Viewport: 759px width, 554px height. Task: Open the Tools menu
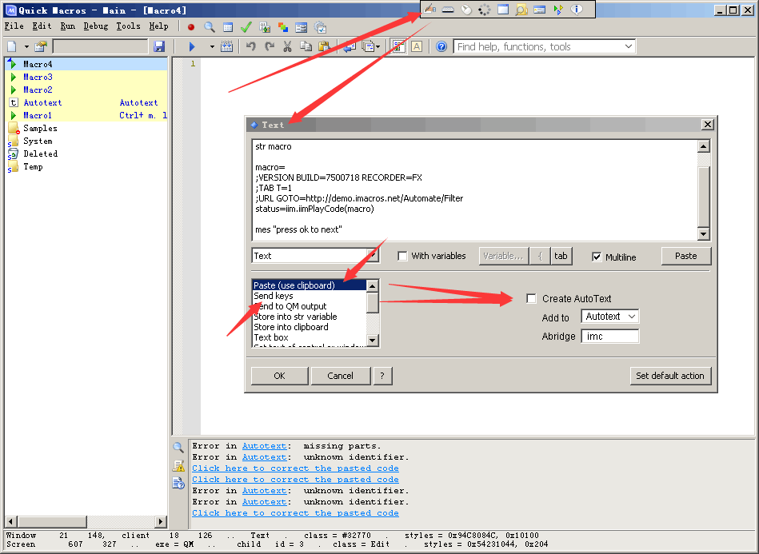128,26
